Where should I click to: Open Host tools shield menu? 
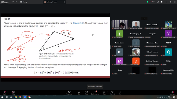(x=112, y=93)
